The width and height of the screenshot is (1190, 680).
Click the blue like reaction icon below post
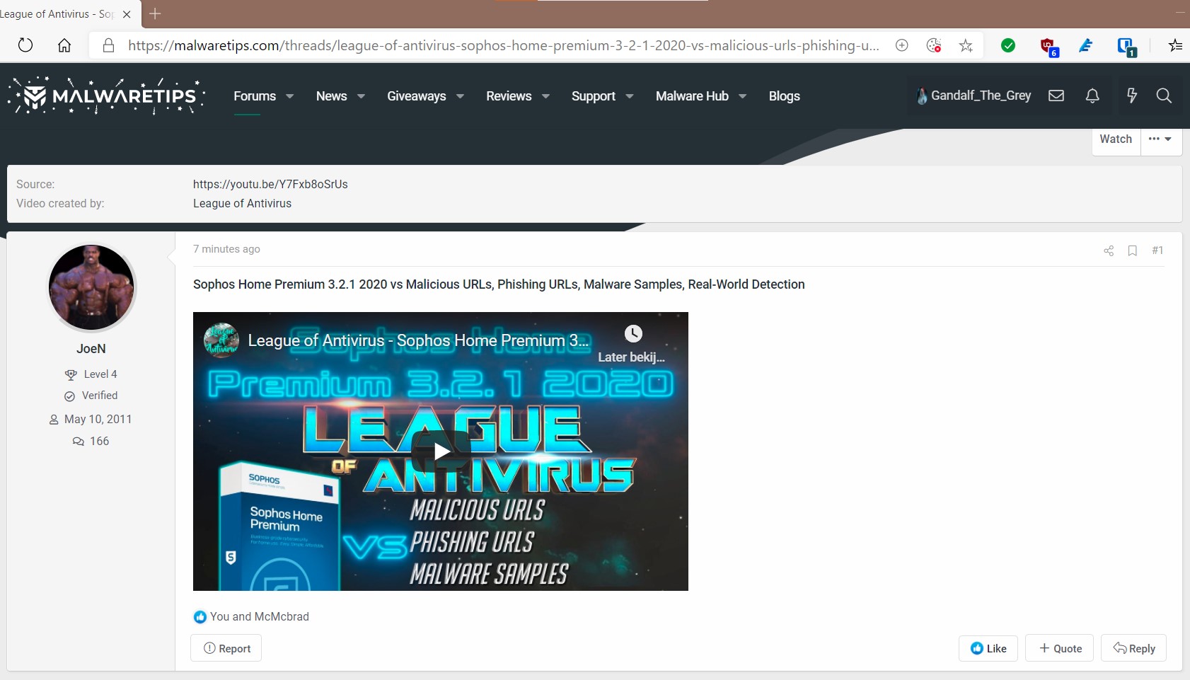click(x=200, y=617)
